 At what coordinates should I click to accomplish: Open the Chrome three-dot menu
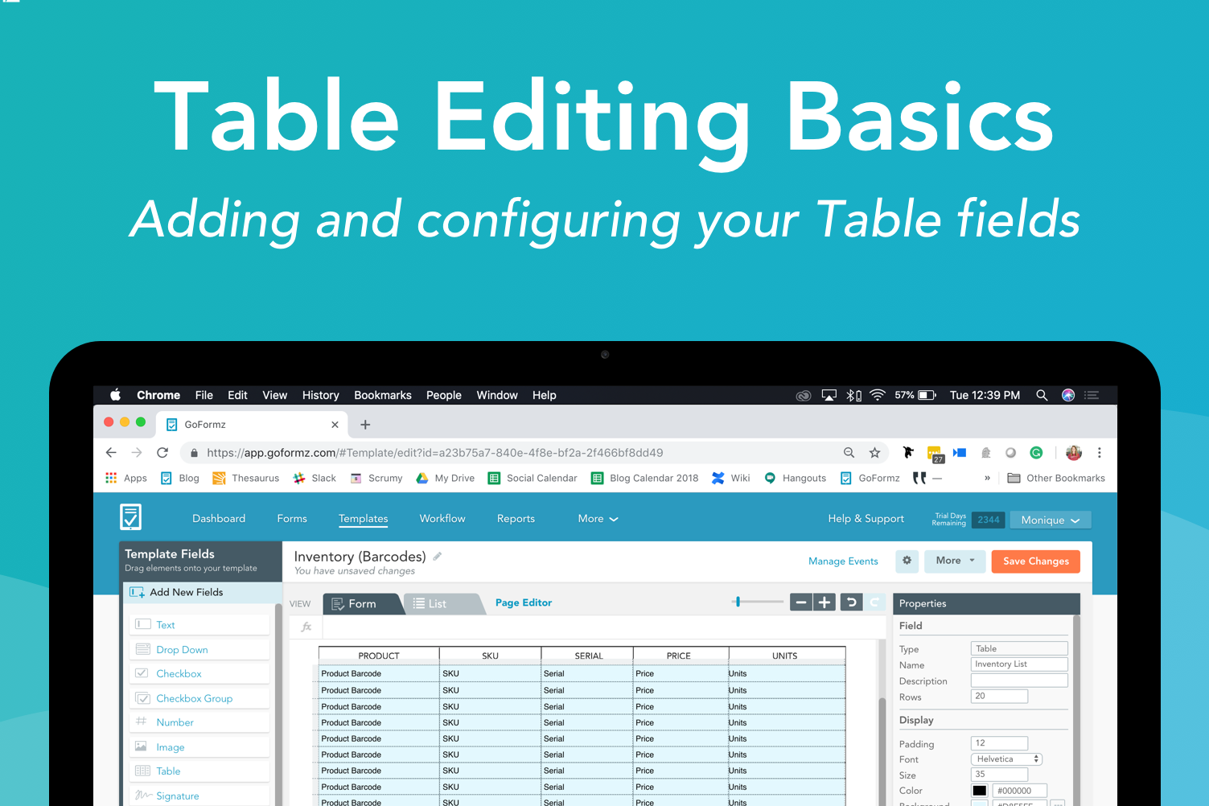pyautogui.click(x=1100, y=453)
